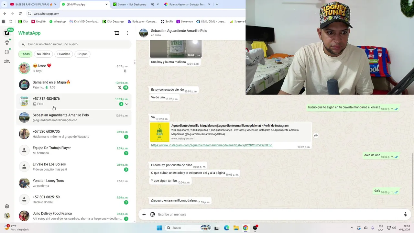This screenshot has width=414, height=233.
Task: Open the WhatsApp Chats sidebar icon
Action: 7,33
